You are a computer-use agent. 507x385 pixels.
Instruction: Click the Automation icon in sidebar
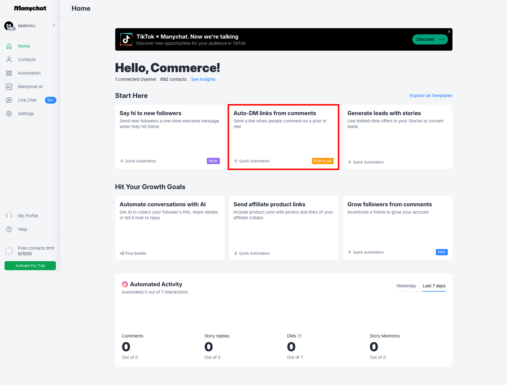(x=9, y=73)
